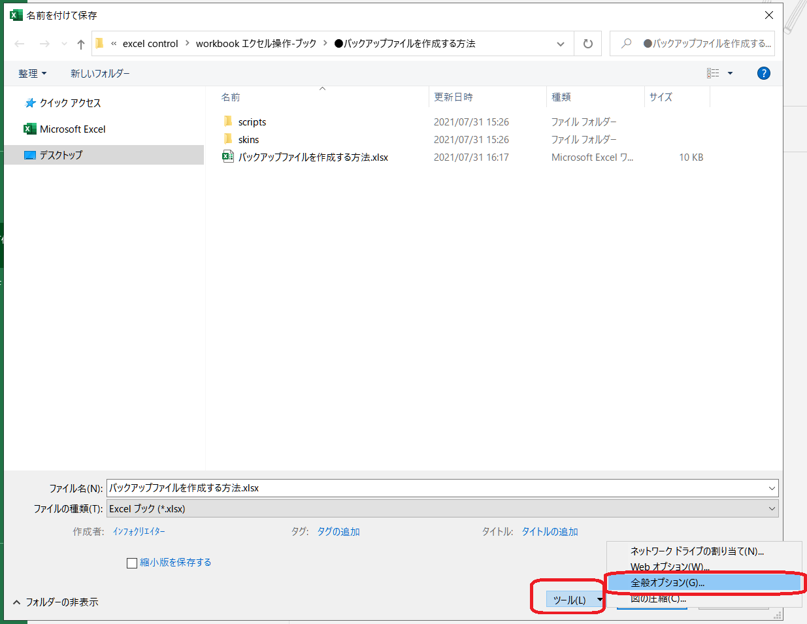Open the help question mark icon

coord(763,73)
